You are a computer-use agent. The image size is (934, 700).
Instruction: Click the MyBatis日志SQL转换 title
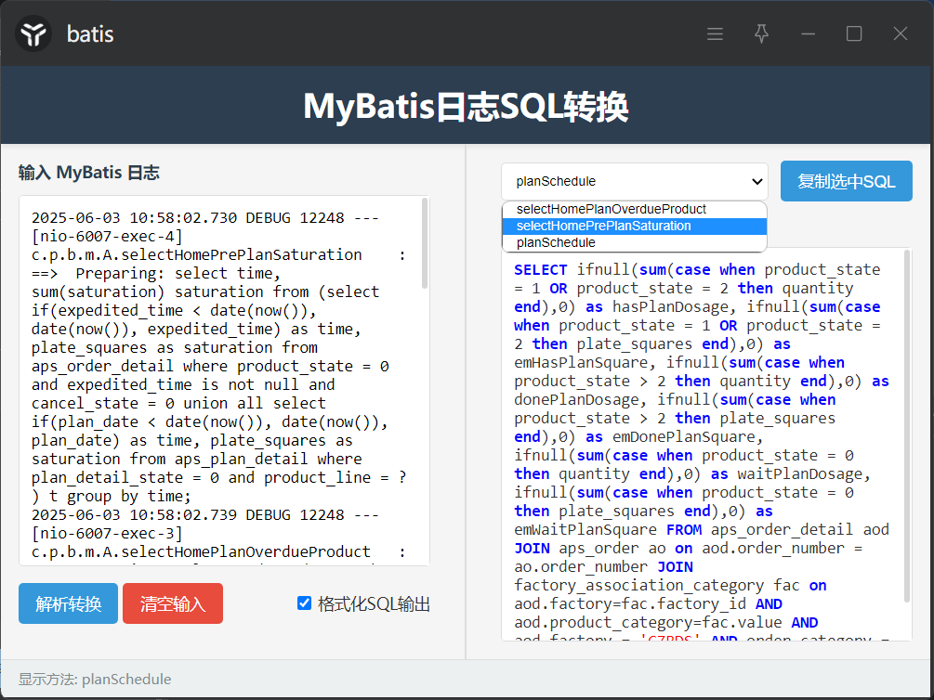point(467,107)
